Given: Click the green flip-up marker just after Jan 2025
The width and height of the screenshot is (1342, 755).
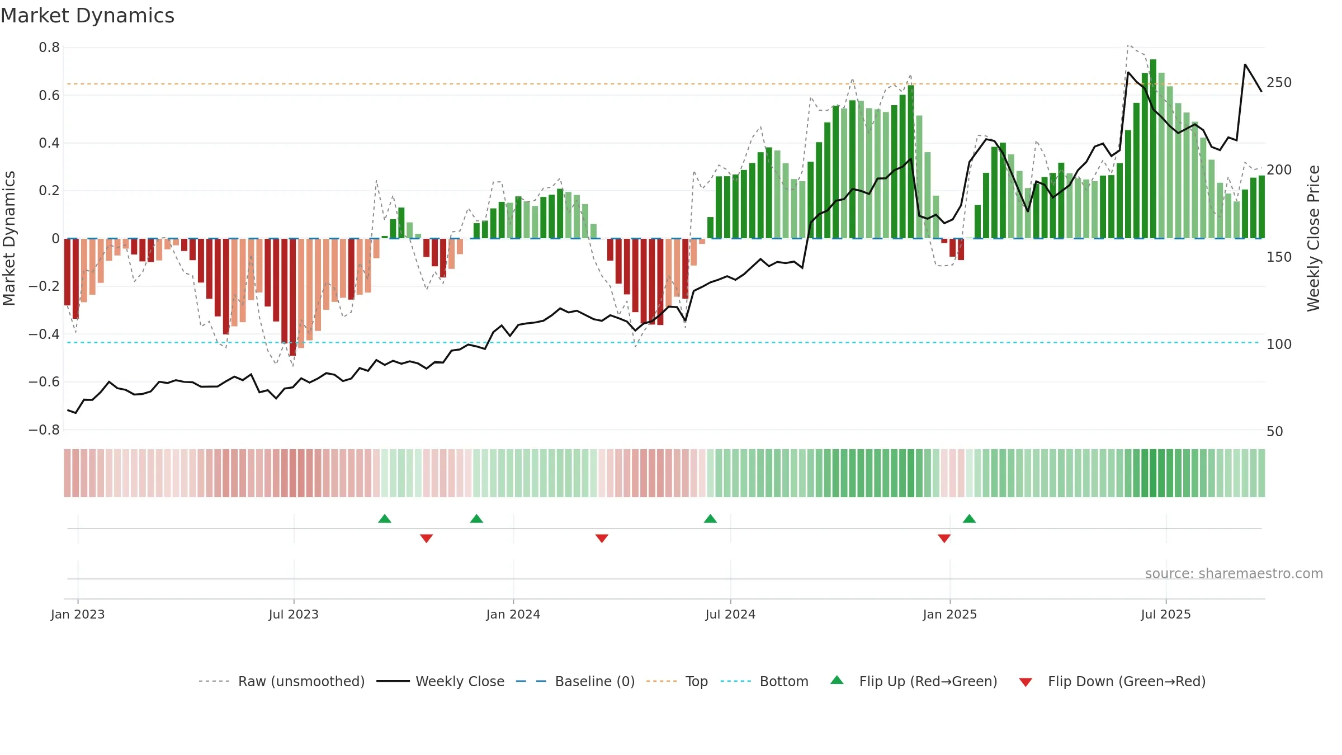Looking at the screenshot, I should [x=970, y=518].
